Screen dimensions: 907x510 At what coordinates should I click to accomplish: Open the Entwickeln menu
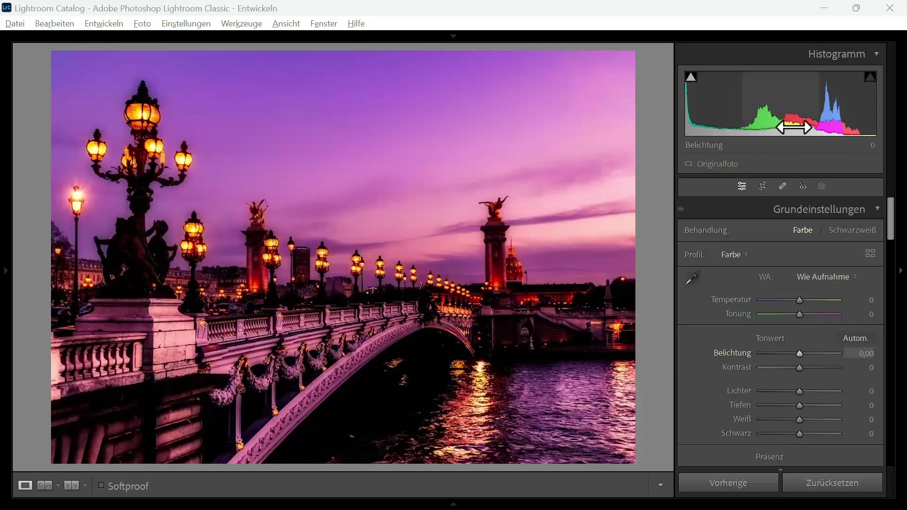click(x=104, y=24)
